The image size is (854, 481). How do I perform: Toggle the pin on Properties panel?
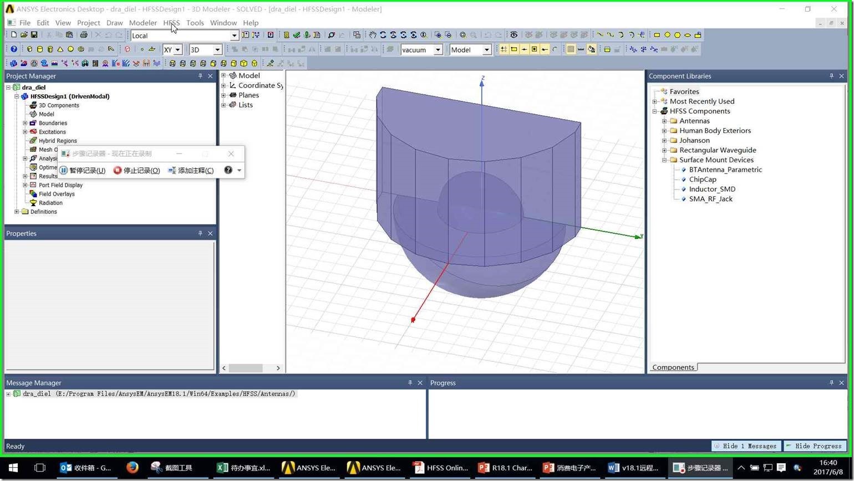tap(200, 233)
